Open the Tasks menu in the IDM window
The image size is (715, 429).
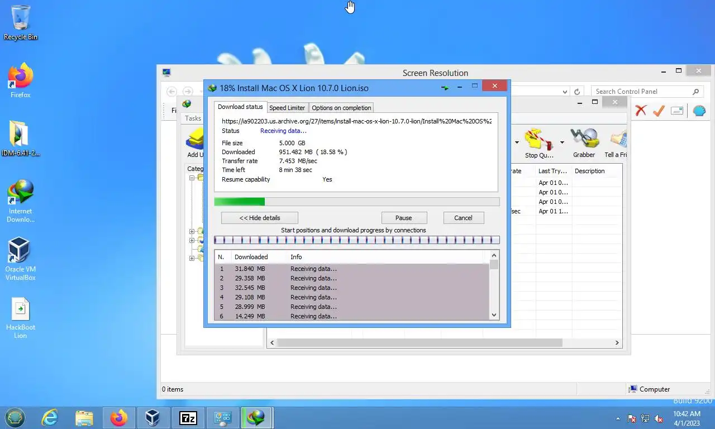[193, 118]
